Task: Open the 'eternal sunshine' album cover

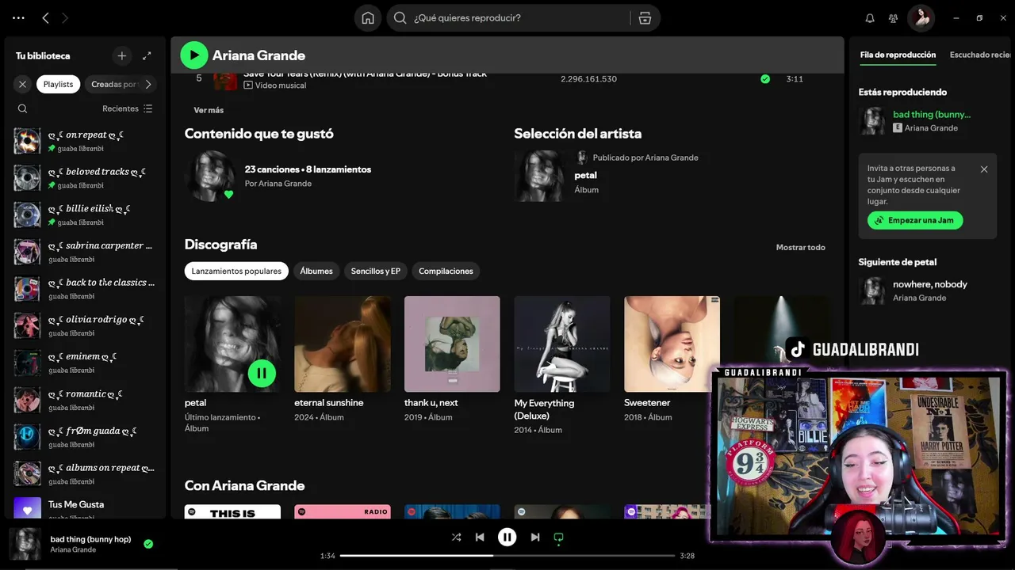Action: [343, 344]
